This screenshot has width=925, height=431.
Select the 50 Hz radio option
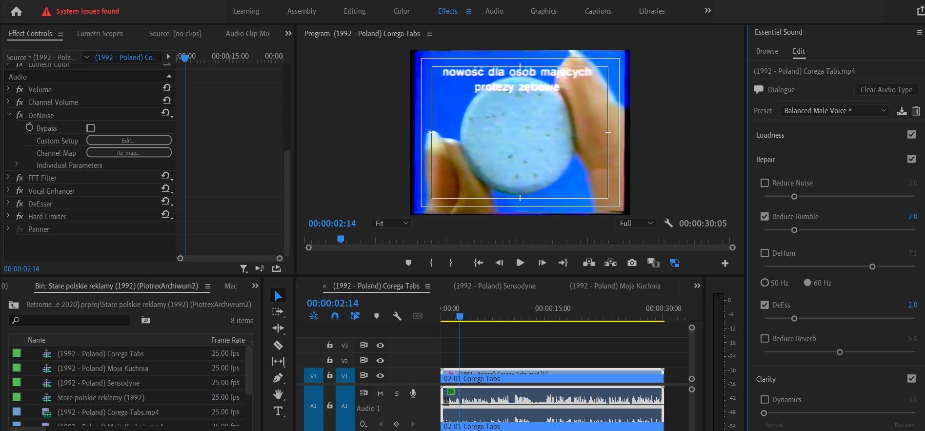coord(764,283)
